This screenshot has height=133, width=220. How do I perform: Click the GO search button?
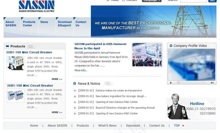pos(212,1)
